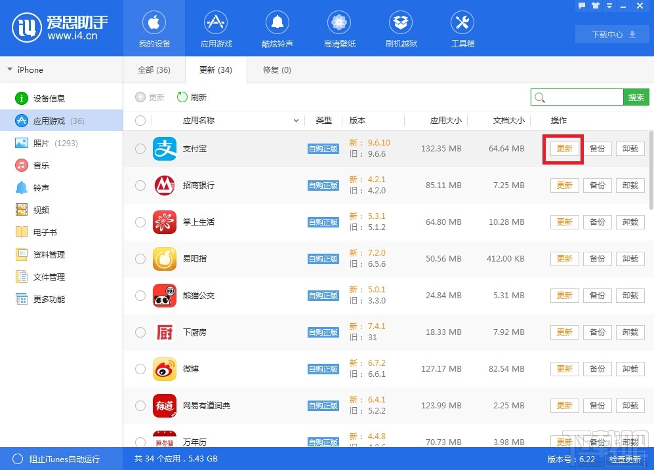
Task: Select the 招商银行 row checkbox
Action: click(140, 186)
